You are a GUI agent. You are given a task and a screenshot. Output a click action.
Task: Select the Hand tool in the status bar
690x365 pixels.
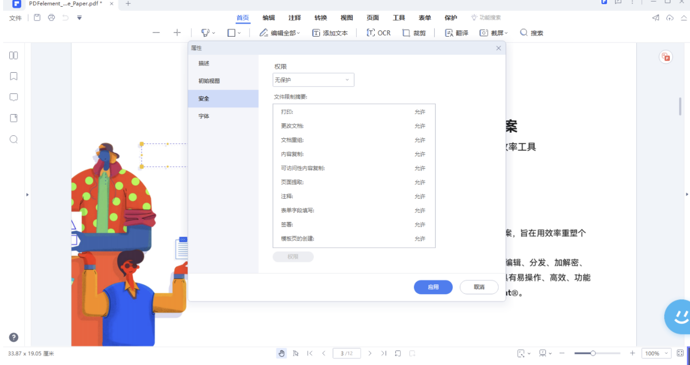[x=281, y=353]
